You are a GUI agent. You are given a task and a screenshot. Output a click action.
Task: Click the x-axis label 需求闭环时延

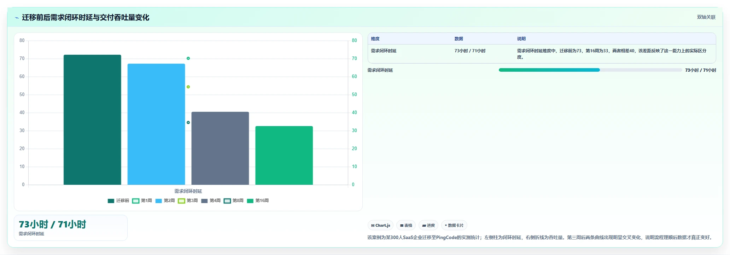pos(188,191)
